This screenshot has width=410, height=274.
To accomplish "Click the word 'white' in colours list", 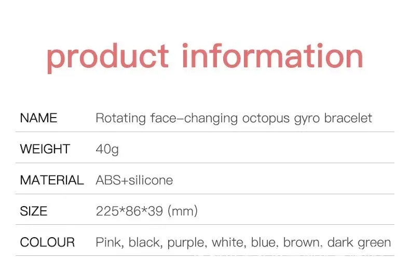I will pyautogui.click(x=228, y=242).
